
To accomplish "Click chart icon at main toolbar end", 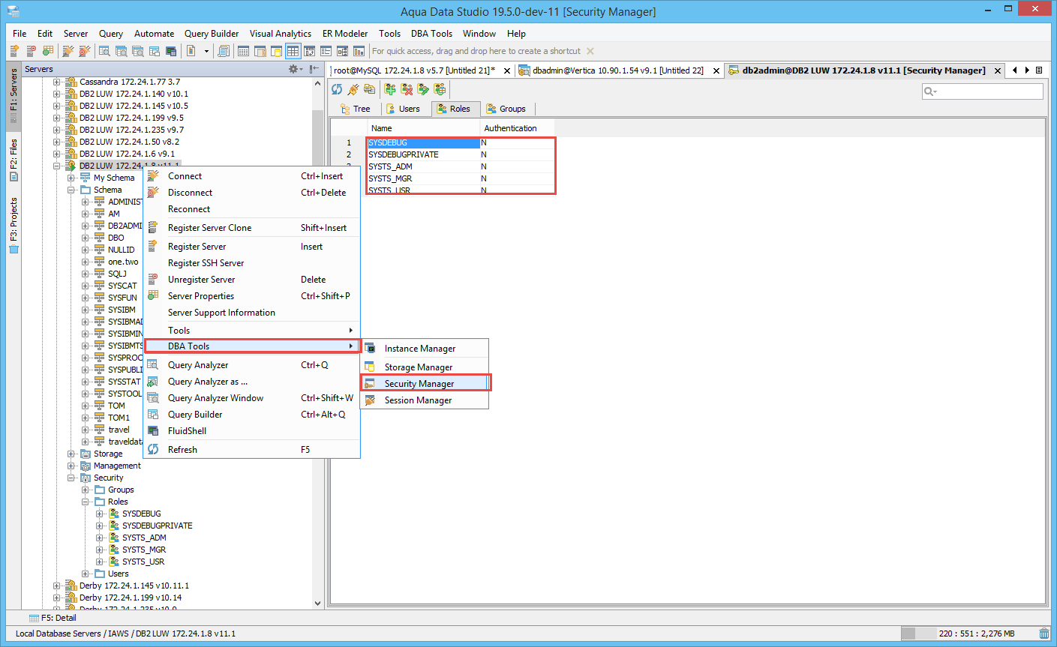I will (x=359, y=51).
